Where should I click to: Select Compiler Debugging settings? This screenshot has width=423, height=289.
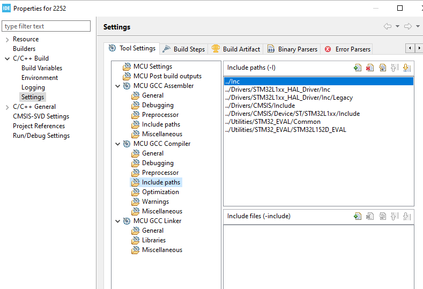point(158,163)
